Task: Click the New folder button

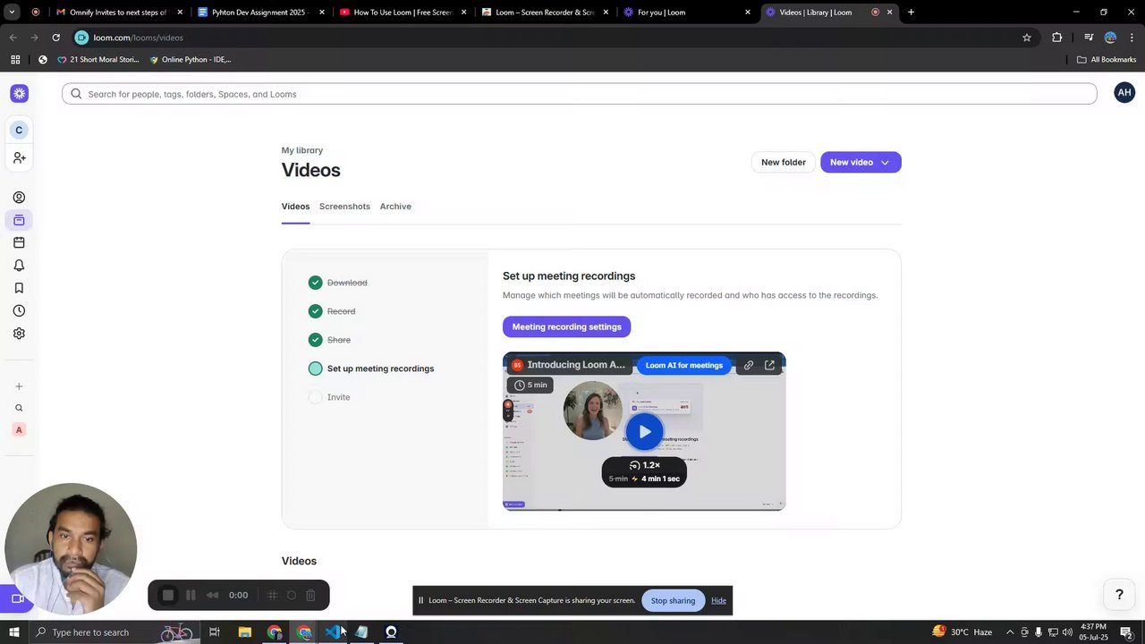Action: (784, 162)
